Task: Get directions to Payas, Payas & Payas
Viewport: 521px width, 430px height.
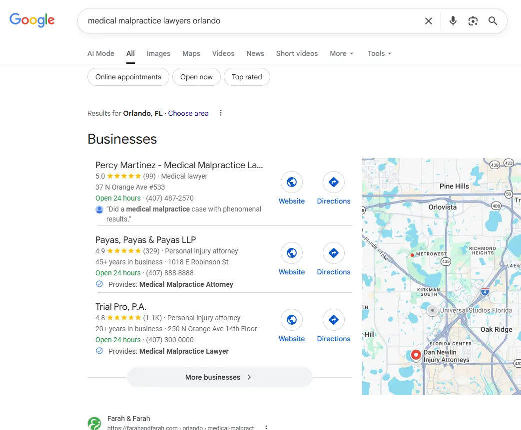Action: (x=333, y=253)
